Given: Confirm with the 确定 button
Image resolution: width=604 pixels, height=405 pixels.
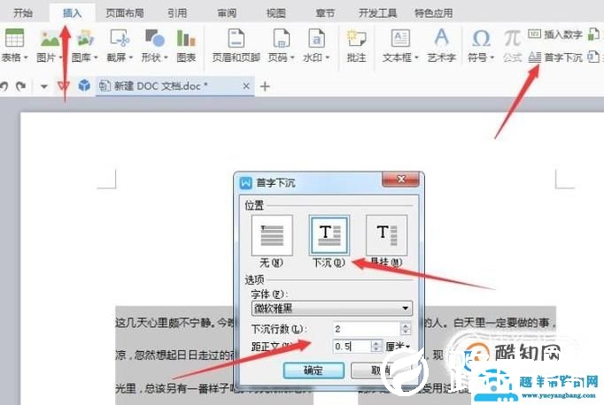Looking at the screenshot, I should coord(314,371).
